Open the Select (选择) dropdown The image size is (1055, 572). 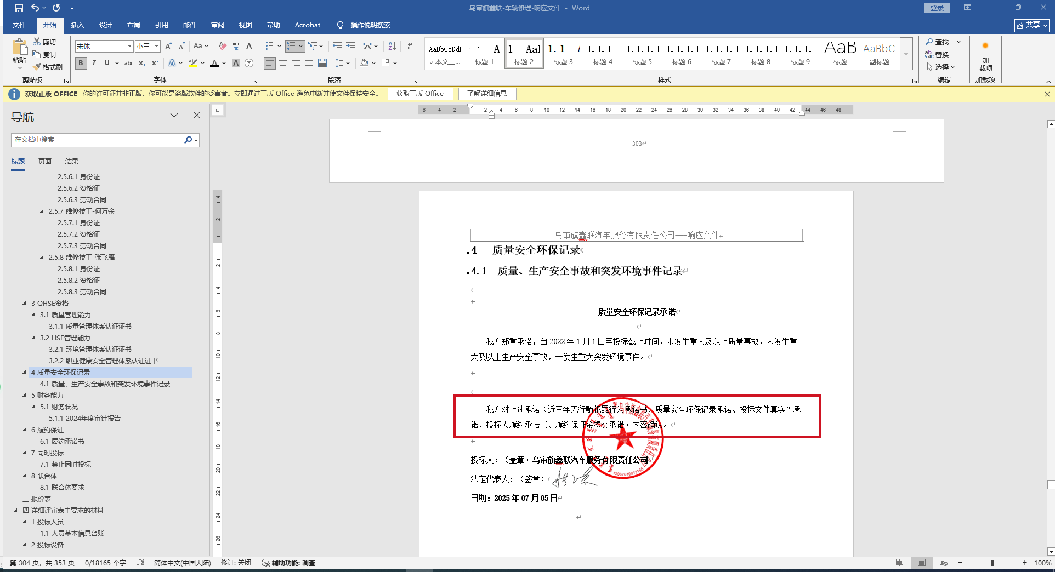[941, 67]
